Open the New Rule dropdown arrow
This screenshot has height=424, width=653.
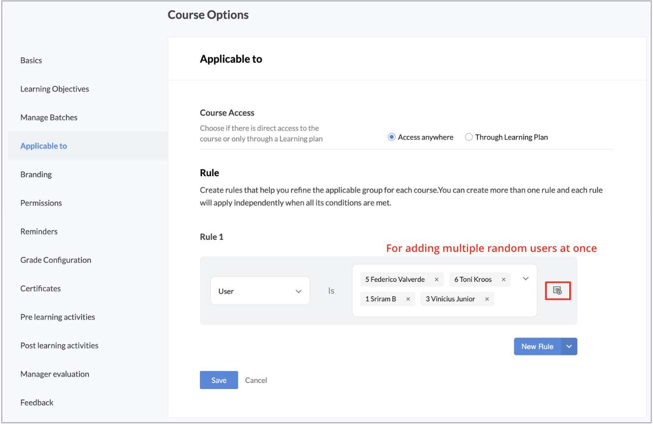click(569, 347)
